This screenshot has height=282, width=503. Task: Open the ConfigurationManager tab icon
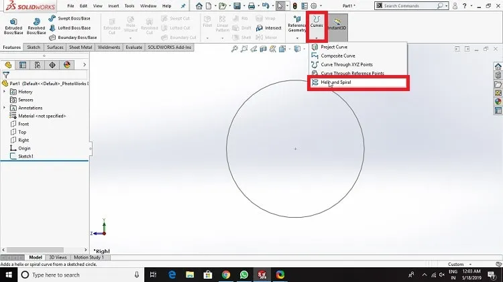38,65
